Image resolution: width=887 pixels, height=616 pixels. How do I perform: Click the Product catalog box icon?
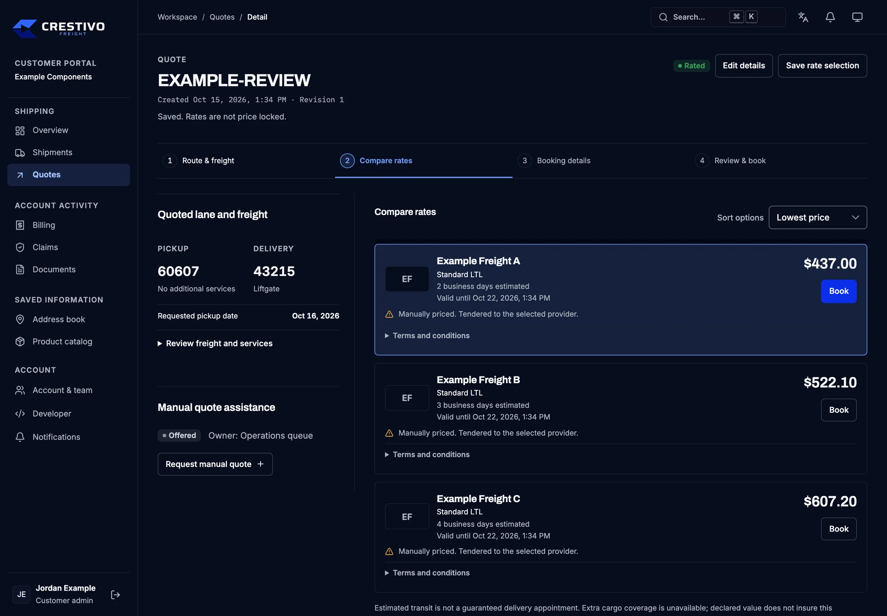tap(20, 342)
